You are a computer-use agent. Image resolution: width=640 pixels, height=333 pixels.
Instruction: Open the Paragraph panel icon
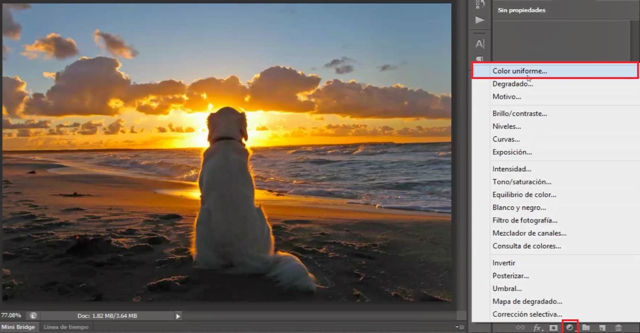[x=480, y=59]
